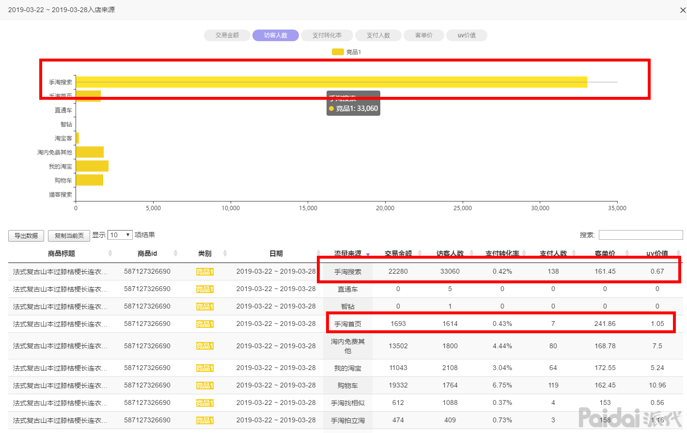Sort table by 商品id column
The image size is (687, 433).
tap(147, 253)
